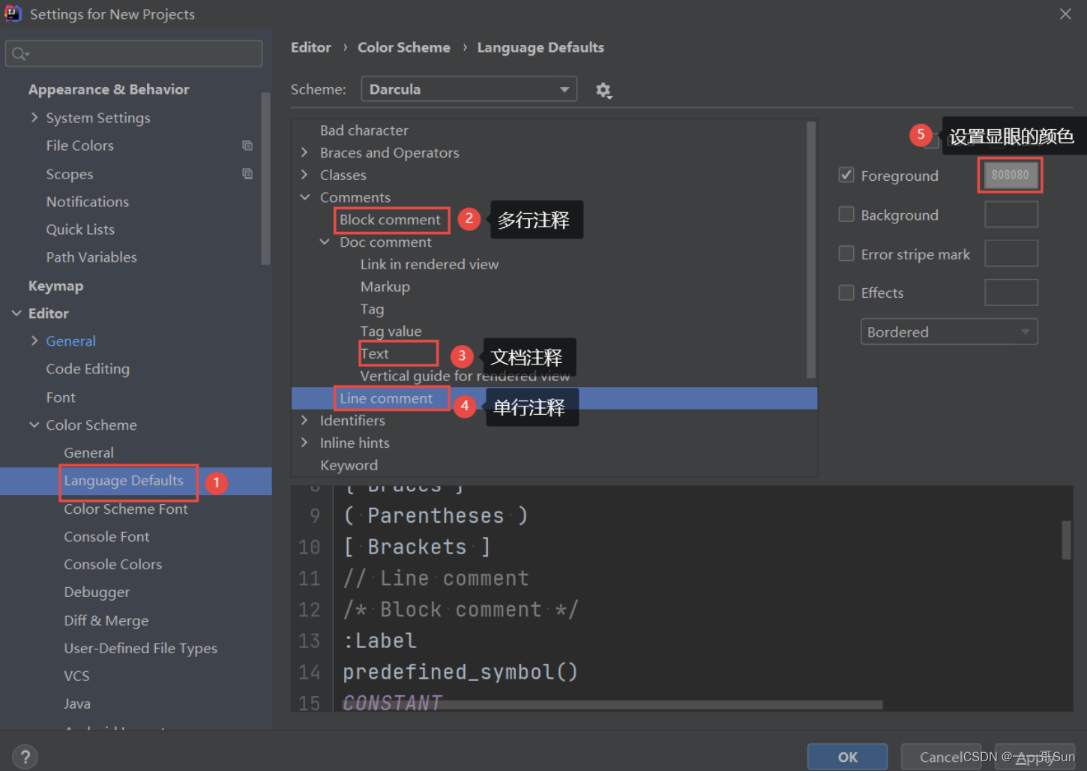The image size is (1087, 771).
Task: Click Color Scheme breadcrumb
Action: pyautogui.click(x=404, y=47)
